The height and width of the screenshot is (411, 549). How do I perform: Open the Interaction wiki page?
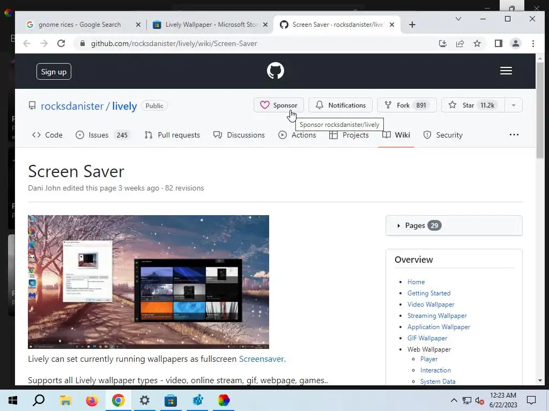435,370
